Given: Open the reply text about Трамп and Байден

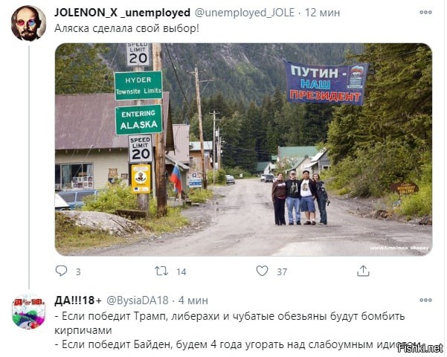Looking at the screenshot, I should click(x=238, y=330).
